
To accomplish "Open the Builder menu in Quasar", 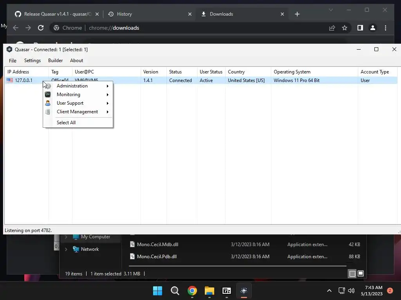I will pos(55,61).
